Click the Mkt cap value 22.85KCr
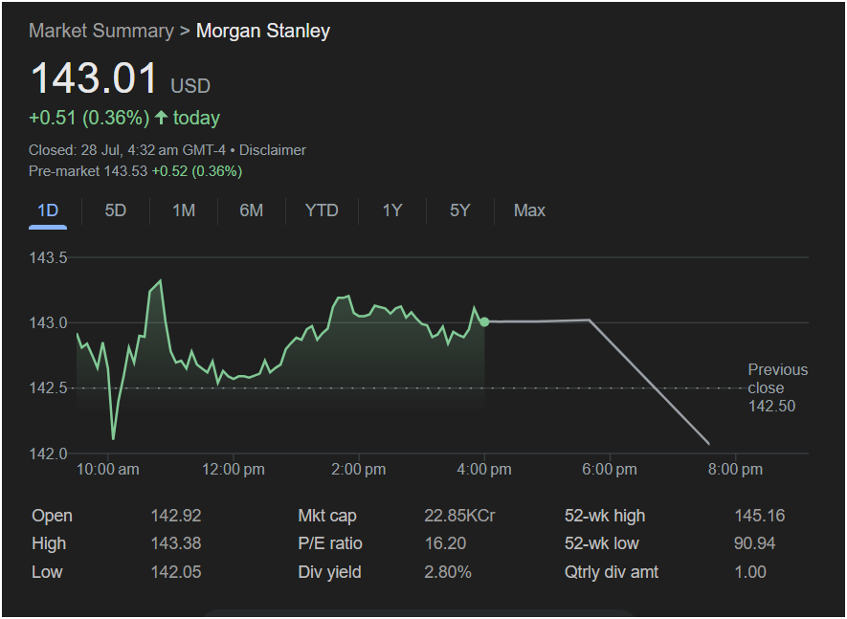The width and height of the screenshot is (847, 619). pyautogui.click(x=459, y=516)
